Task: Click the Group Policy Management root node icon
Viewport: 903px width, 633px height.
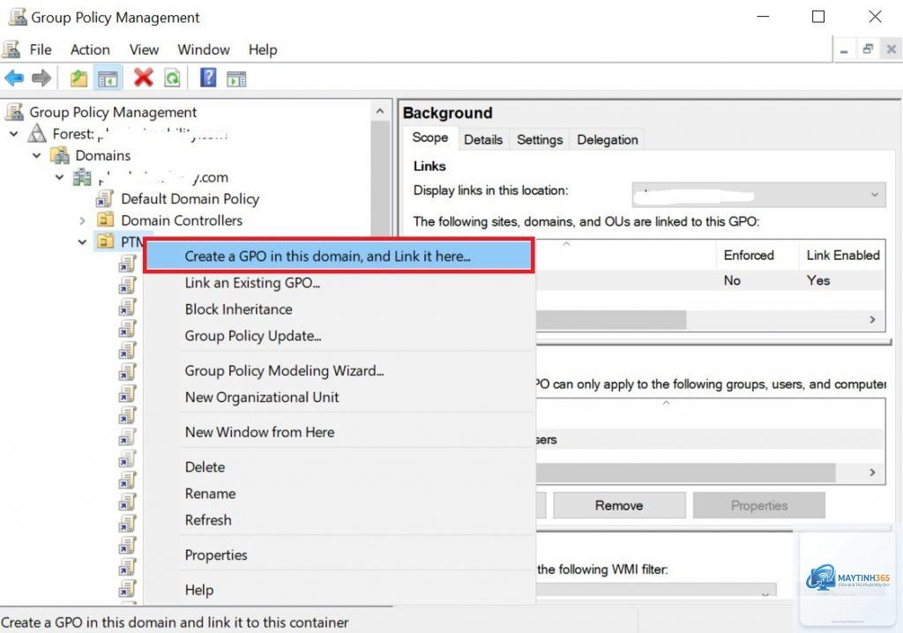Action: (x=14, y=111)
